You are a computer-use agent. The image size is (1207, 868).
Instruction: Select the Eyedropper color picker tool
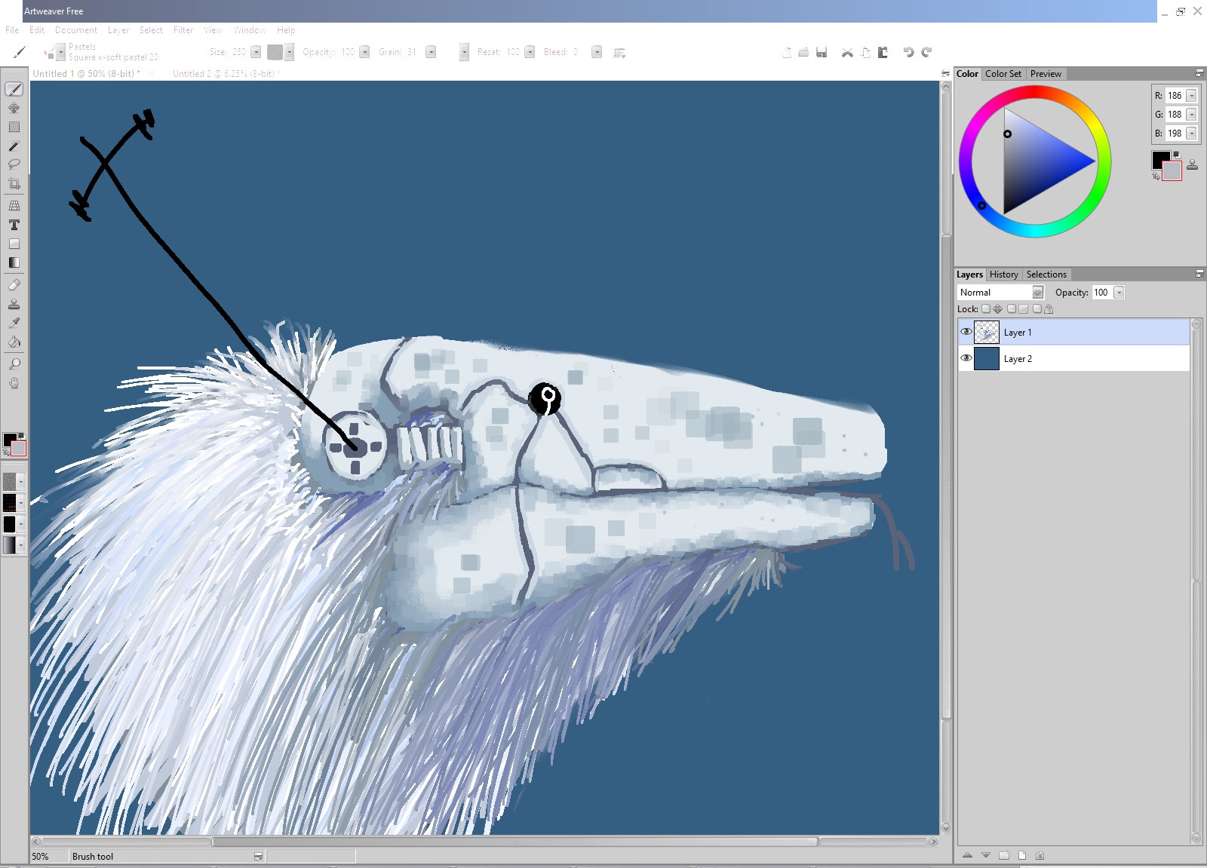click(14, 323)
